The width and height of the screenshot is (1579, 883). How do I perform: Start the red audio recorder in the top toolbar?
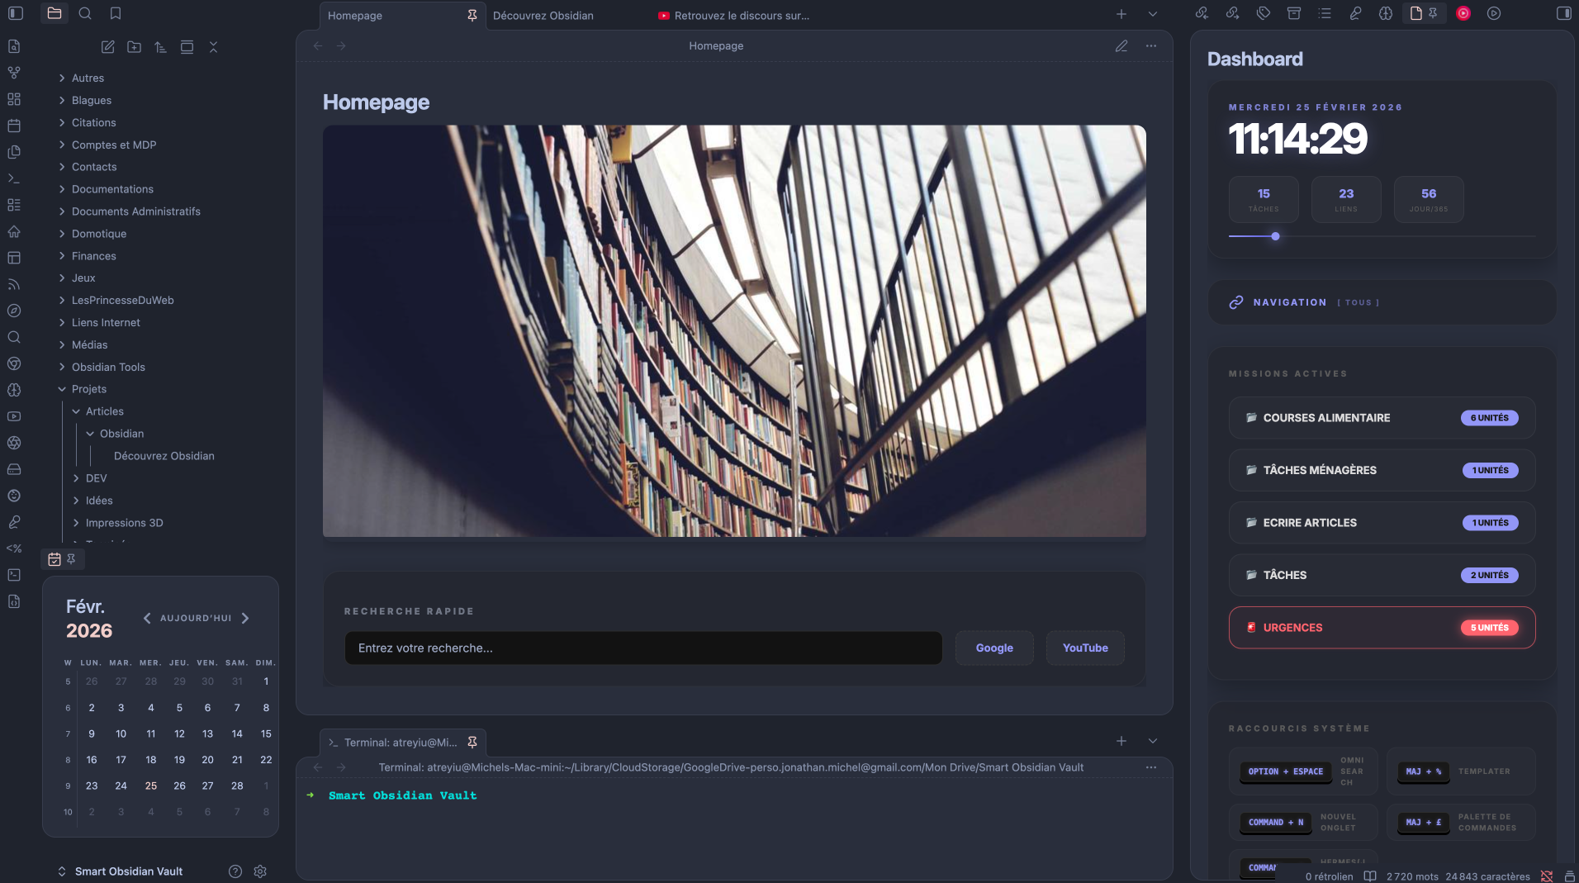tap(1463, 13)
